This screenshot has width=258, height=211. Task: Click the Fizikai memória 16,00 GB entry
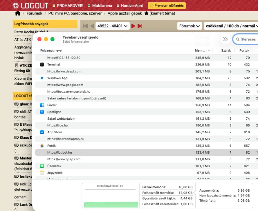pyautogui.click(x=167, y=187)
